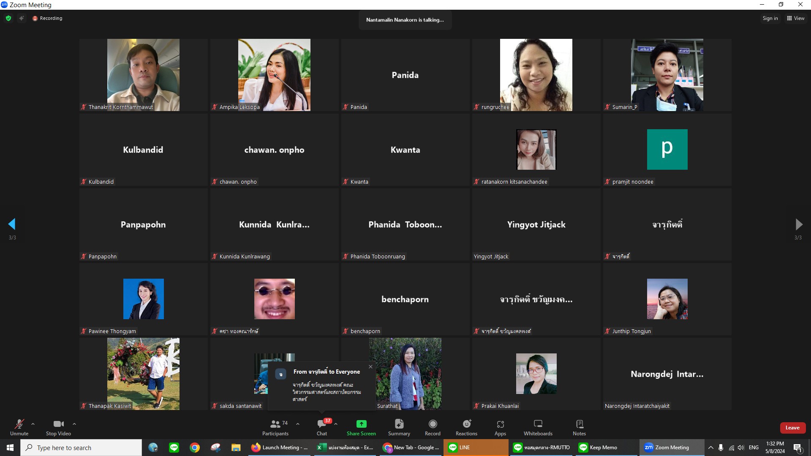
Task: Click the Unmute microphone icon
Action: coord(19,424)
